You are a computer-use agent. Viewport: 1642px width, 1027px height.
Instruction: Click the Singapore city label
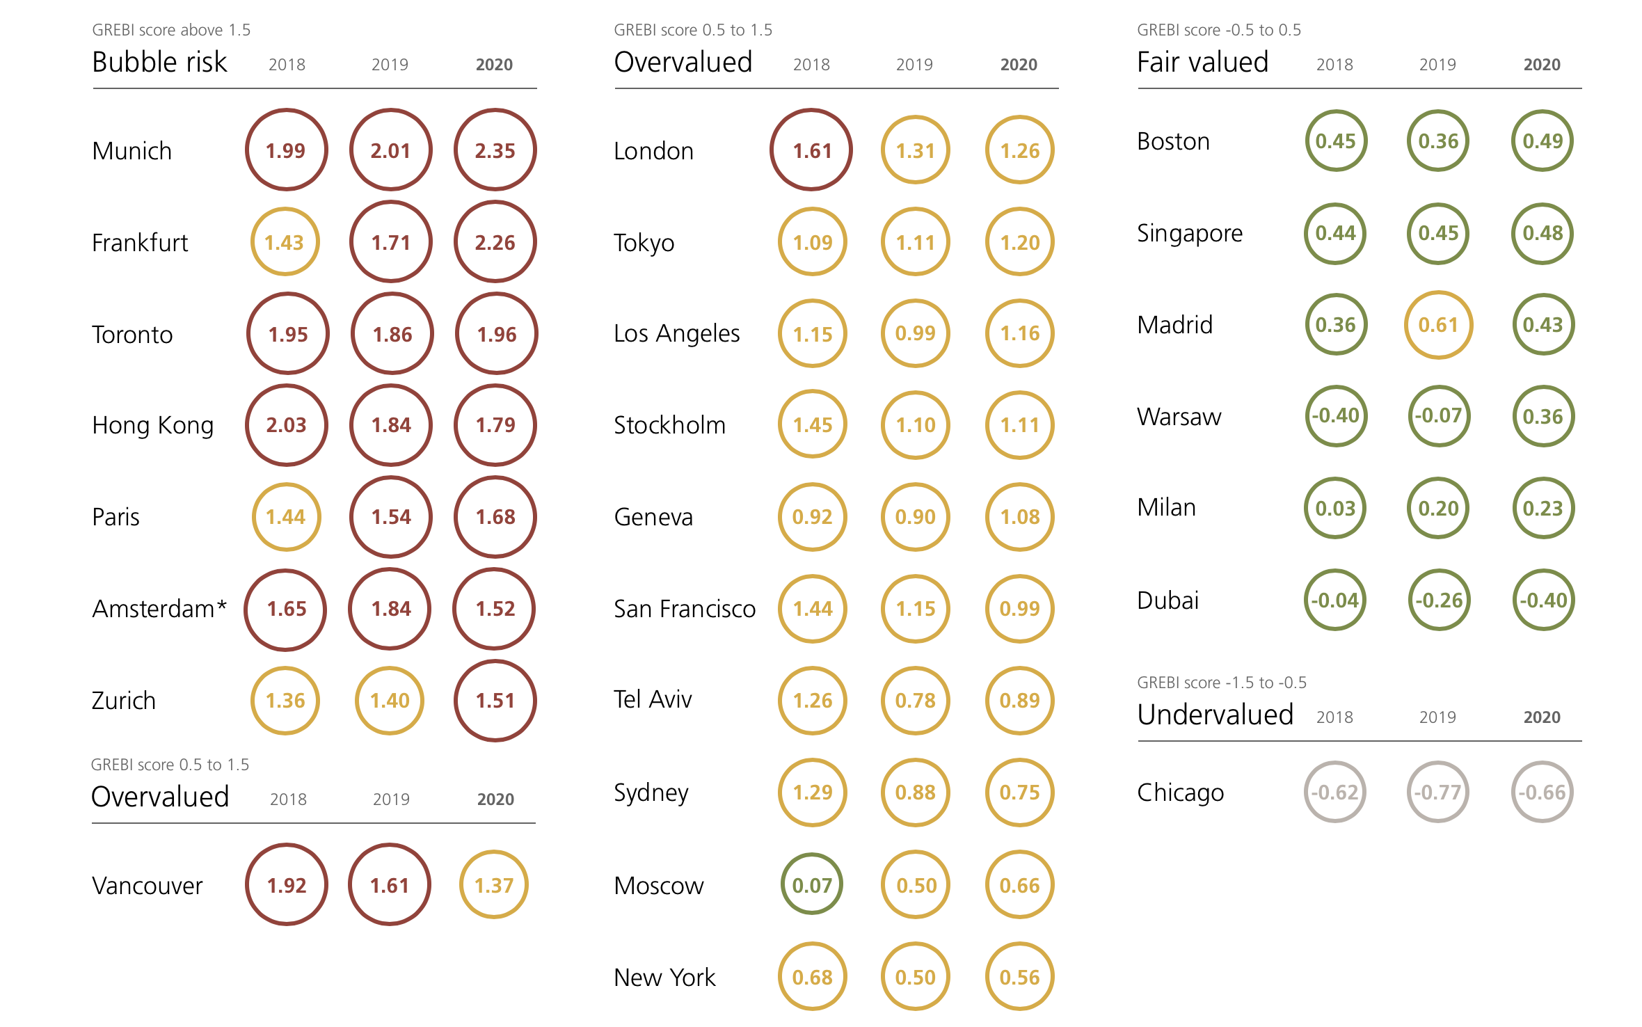click(x=1190, y=233)
